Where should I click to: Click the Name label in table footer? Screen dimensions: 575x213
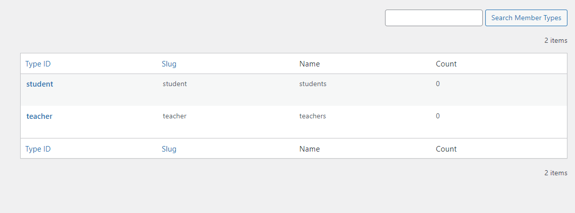(309, 149)
